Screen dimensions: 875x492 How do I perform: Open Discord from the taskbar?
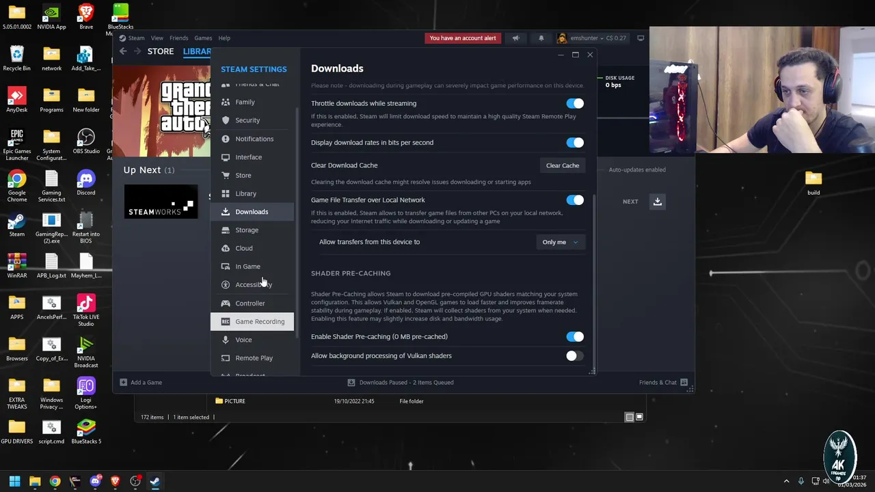coord(95,481)
